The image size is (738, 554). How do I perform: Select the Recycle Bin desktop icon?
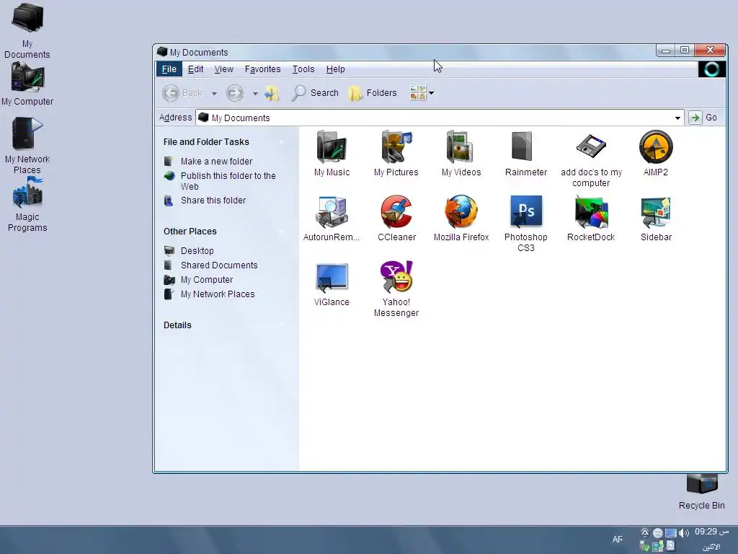click(x=701, y=484)
